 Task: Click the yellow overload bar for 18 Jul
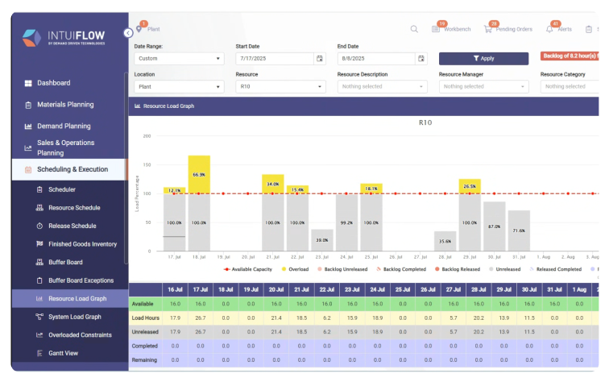tap(199, 174)
